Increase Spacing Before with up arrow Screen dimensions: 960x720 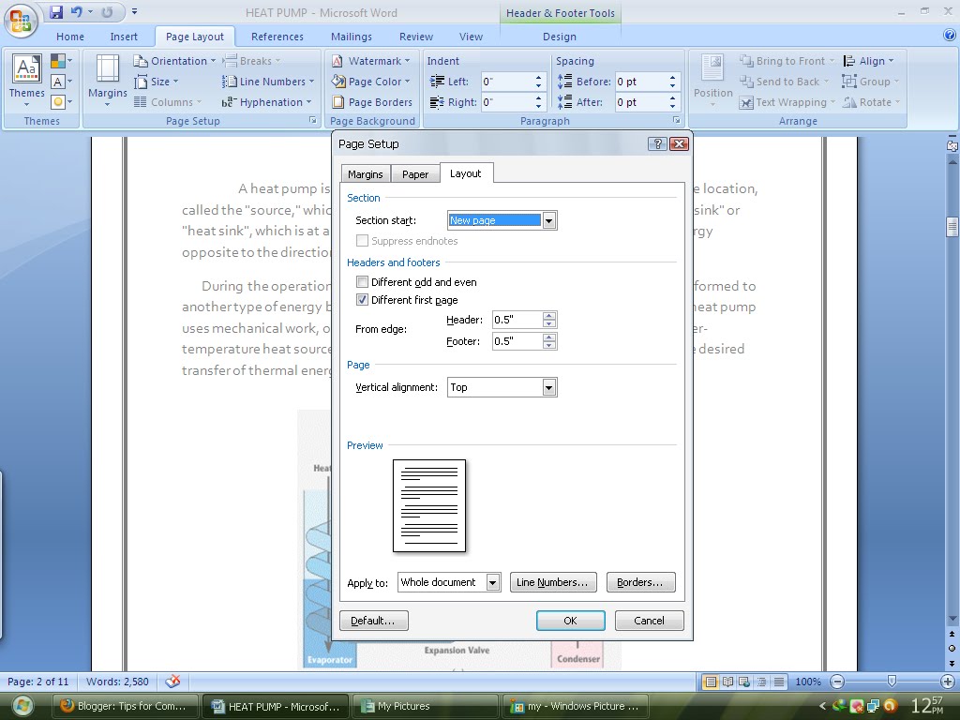tap(672, 78)
